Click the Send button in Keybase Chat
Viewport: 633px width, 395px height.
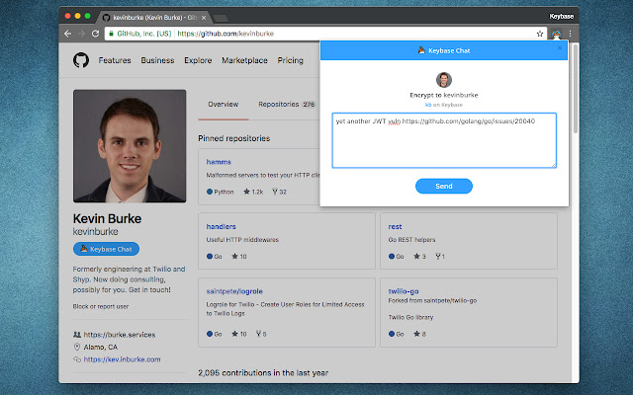pyautogui.click(x=444, y=187)
